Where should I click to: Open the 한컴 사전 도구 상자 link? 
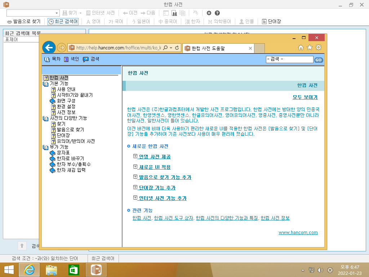click(x=174, y=218)
